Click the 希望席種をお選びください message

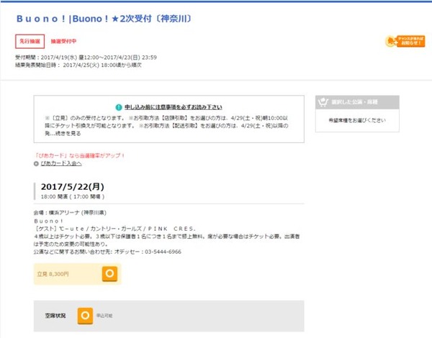click(357, 120)
